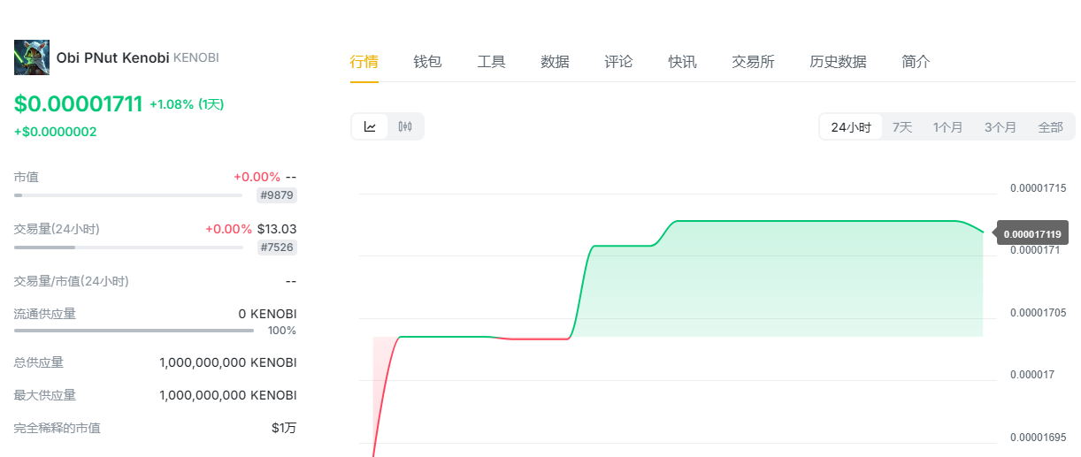Click the #9879 market cap rank badge
This screenshot has height=457, width=1081.
[277, 195]
